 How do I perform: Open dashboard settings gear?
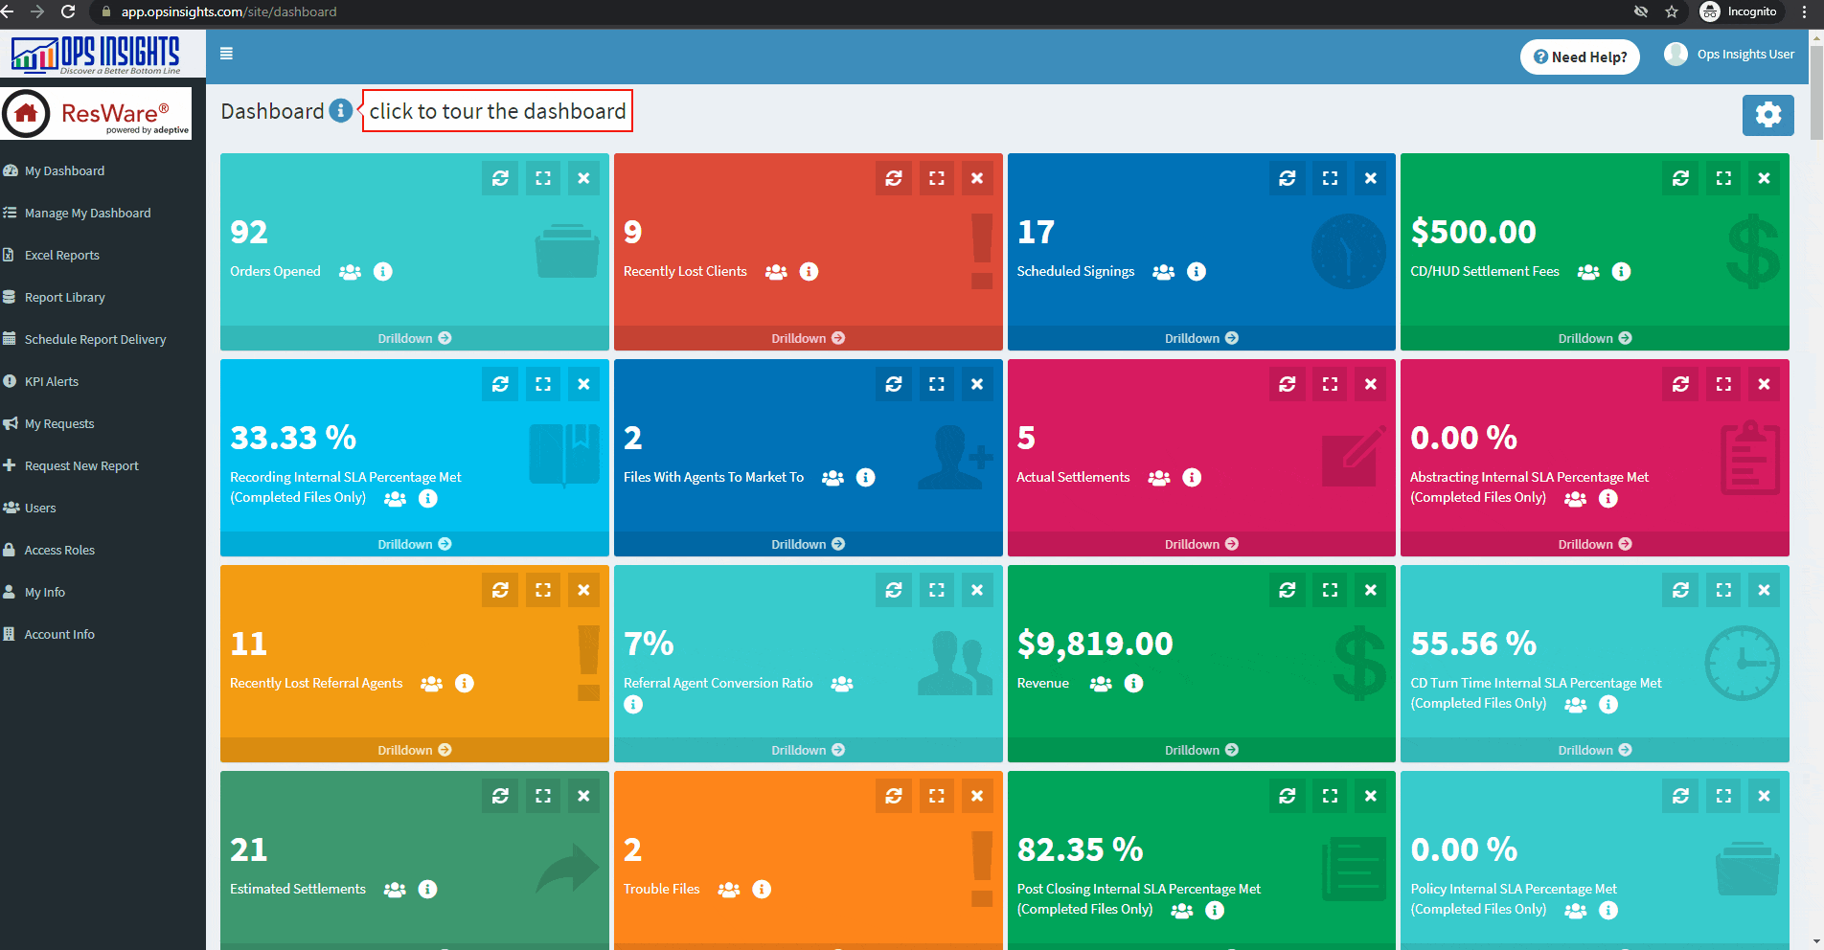pyautogui.click(x=1768, y=114)
